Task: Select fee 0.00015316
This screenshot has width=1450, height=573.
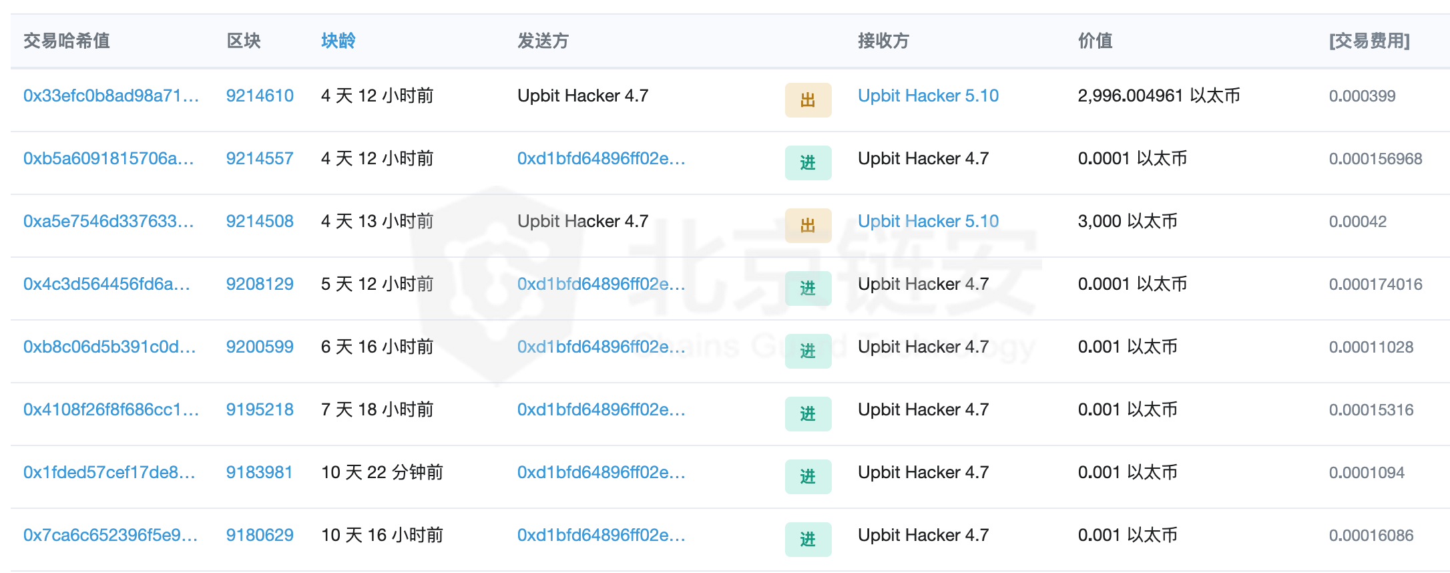Action: (x=1371, y=409)
